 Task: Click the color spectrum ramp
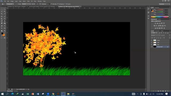160,17
